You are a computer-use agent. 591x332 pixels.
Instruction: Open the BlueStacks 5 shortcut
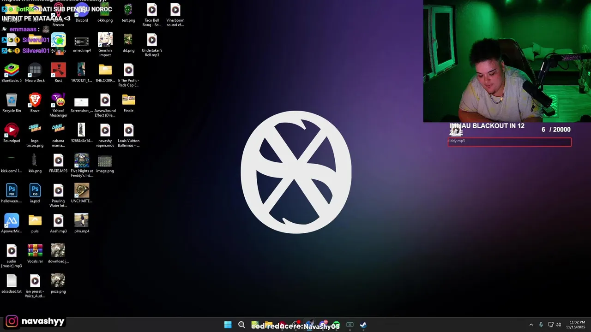[x=12, y=73]
